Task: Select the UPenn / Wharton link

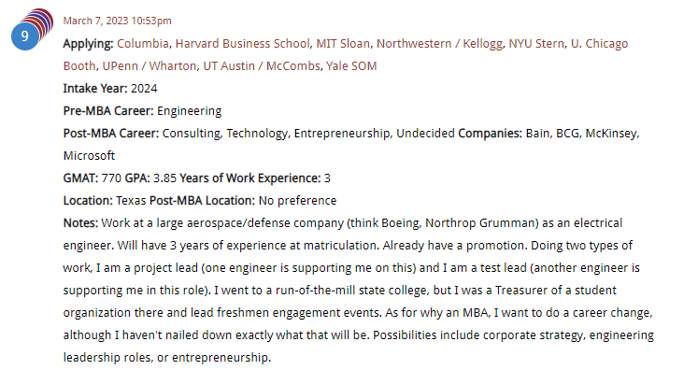Action: coord(150,66)
